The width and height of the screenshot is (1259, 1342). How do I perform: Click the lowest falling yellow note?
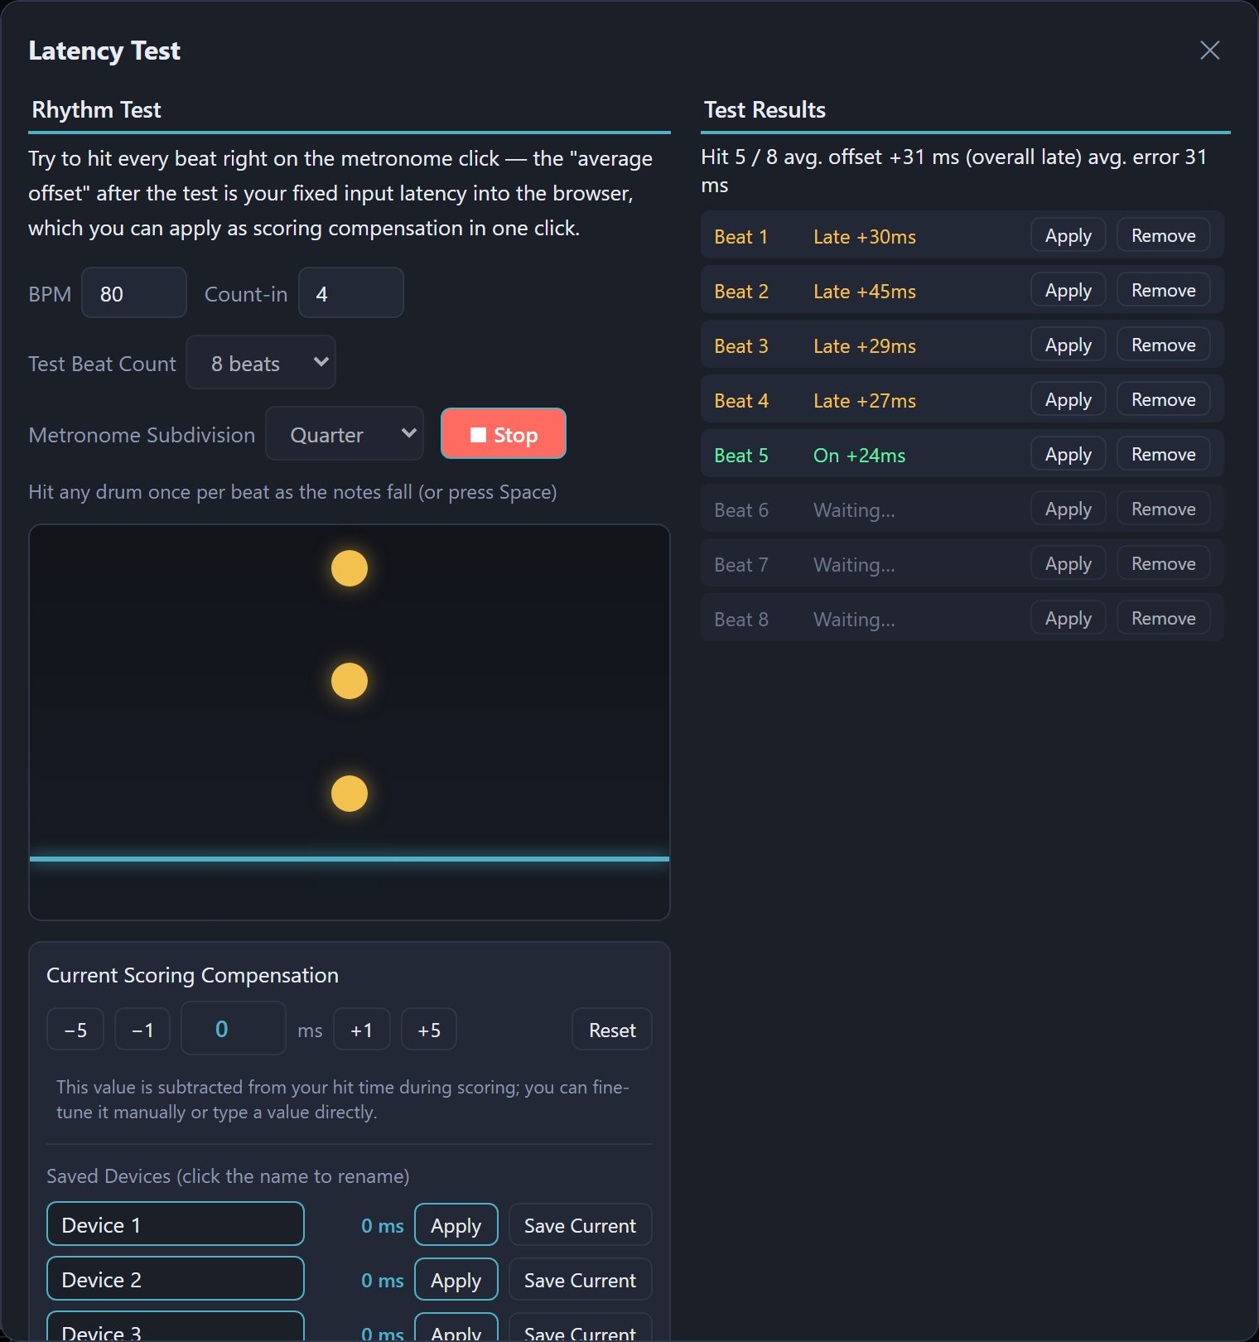350,794
